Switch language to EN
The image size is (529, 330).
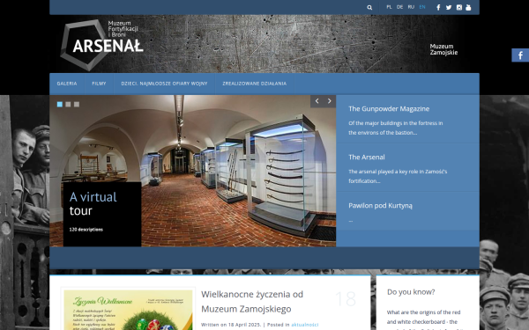(x=422, y=7)
